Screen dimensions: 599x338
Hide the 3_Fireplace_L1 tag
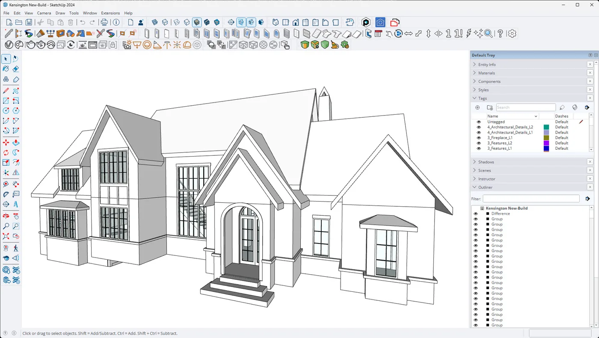478,137
